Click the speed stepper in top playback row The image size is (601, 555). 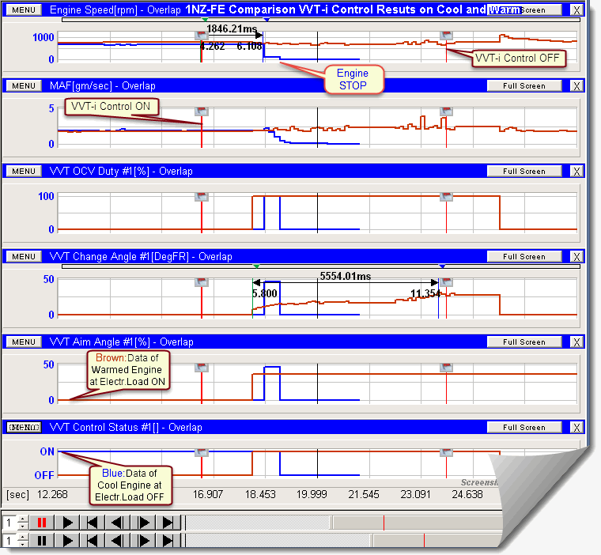pyautogui.click(x=22, y=523)
